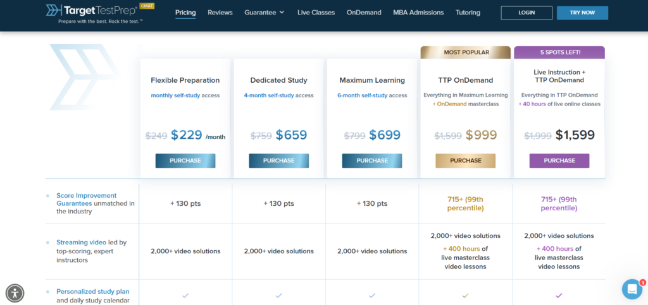
Task: Click the purple checkmark under Live Instruction
Action: click(x=559, y=295)
